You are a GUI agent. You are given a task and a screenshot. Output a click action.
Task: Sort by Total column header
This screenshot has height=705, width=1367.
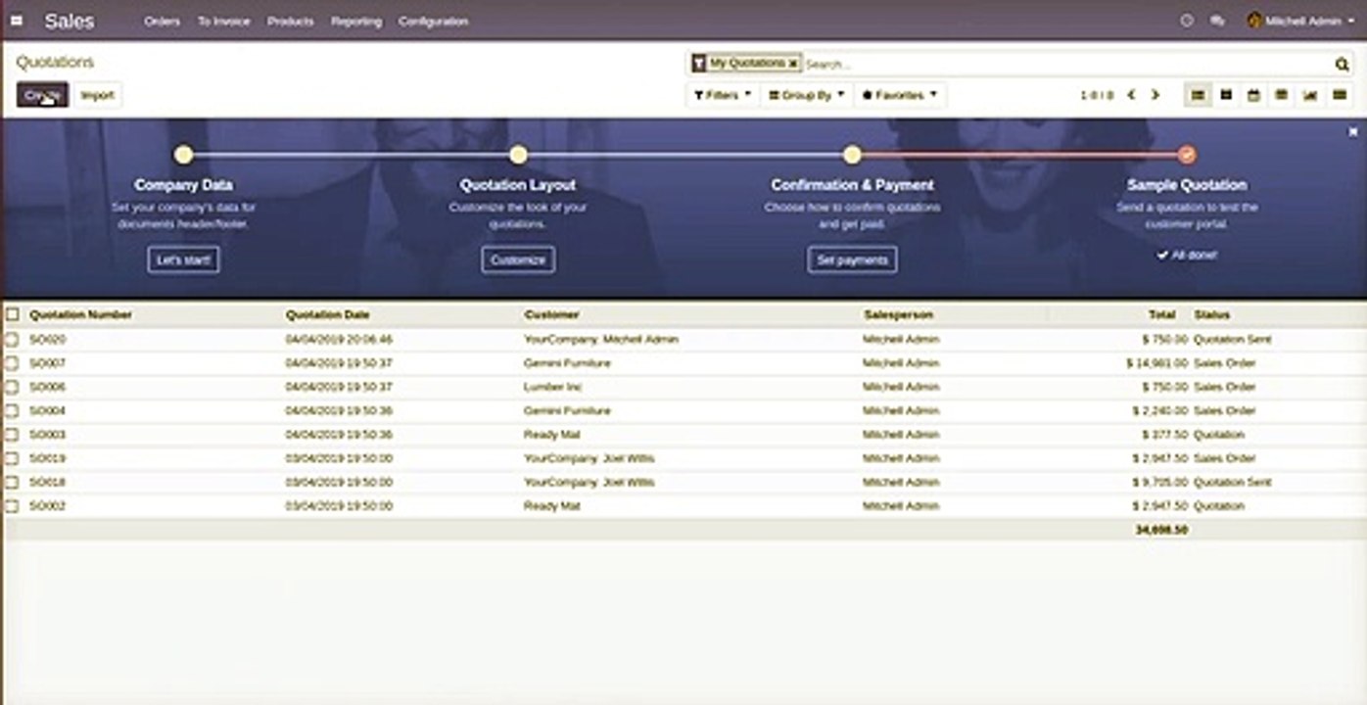(x=1161, y=314)
